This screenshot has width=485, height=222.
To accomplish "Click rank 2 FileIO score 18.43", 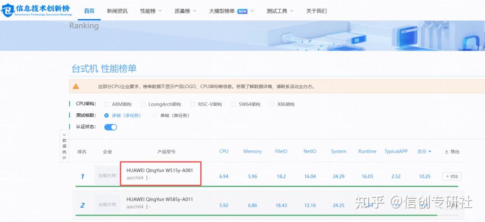I will point(281,205).
